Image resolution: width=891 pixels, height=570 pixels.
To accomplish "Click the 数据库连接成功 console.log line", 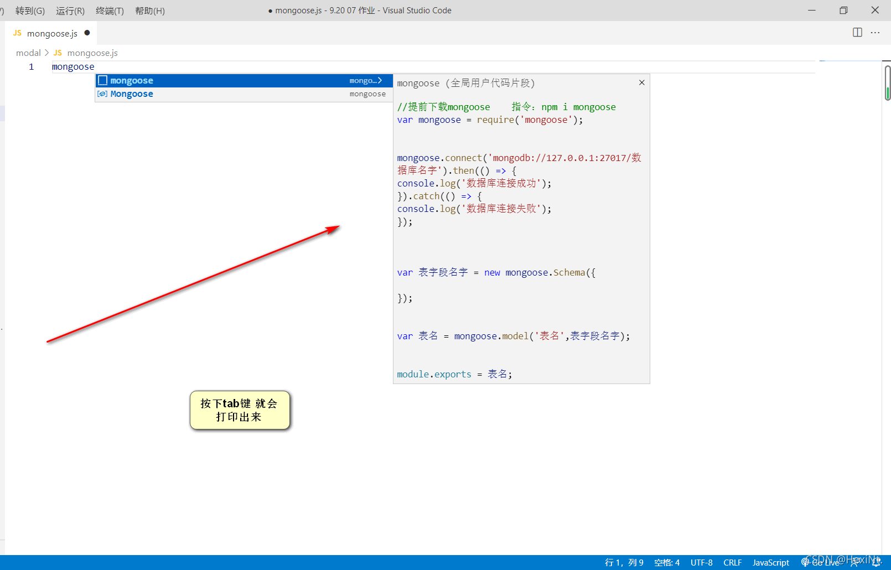I will [x=474, y=183].
